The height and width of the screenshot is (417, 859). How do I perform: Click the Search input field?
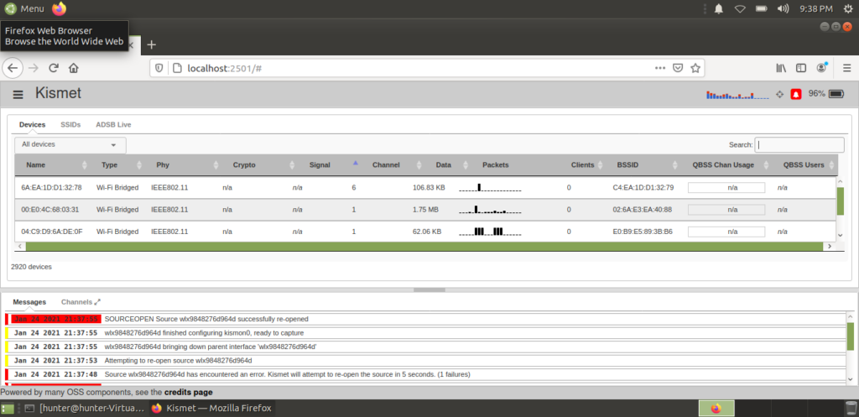point(799,144)
